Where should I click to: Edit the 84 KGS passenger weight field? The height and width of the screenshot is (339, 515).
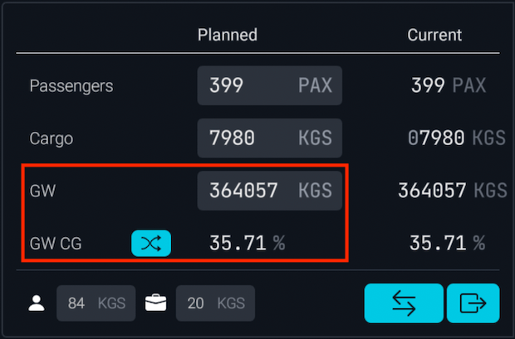tap(96, 303)
